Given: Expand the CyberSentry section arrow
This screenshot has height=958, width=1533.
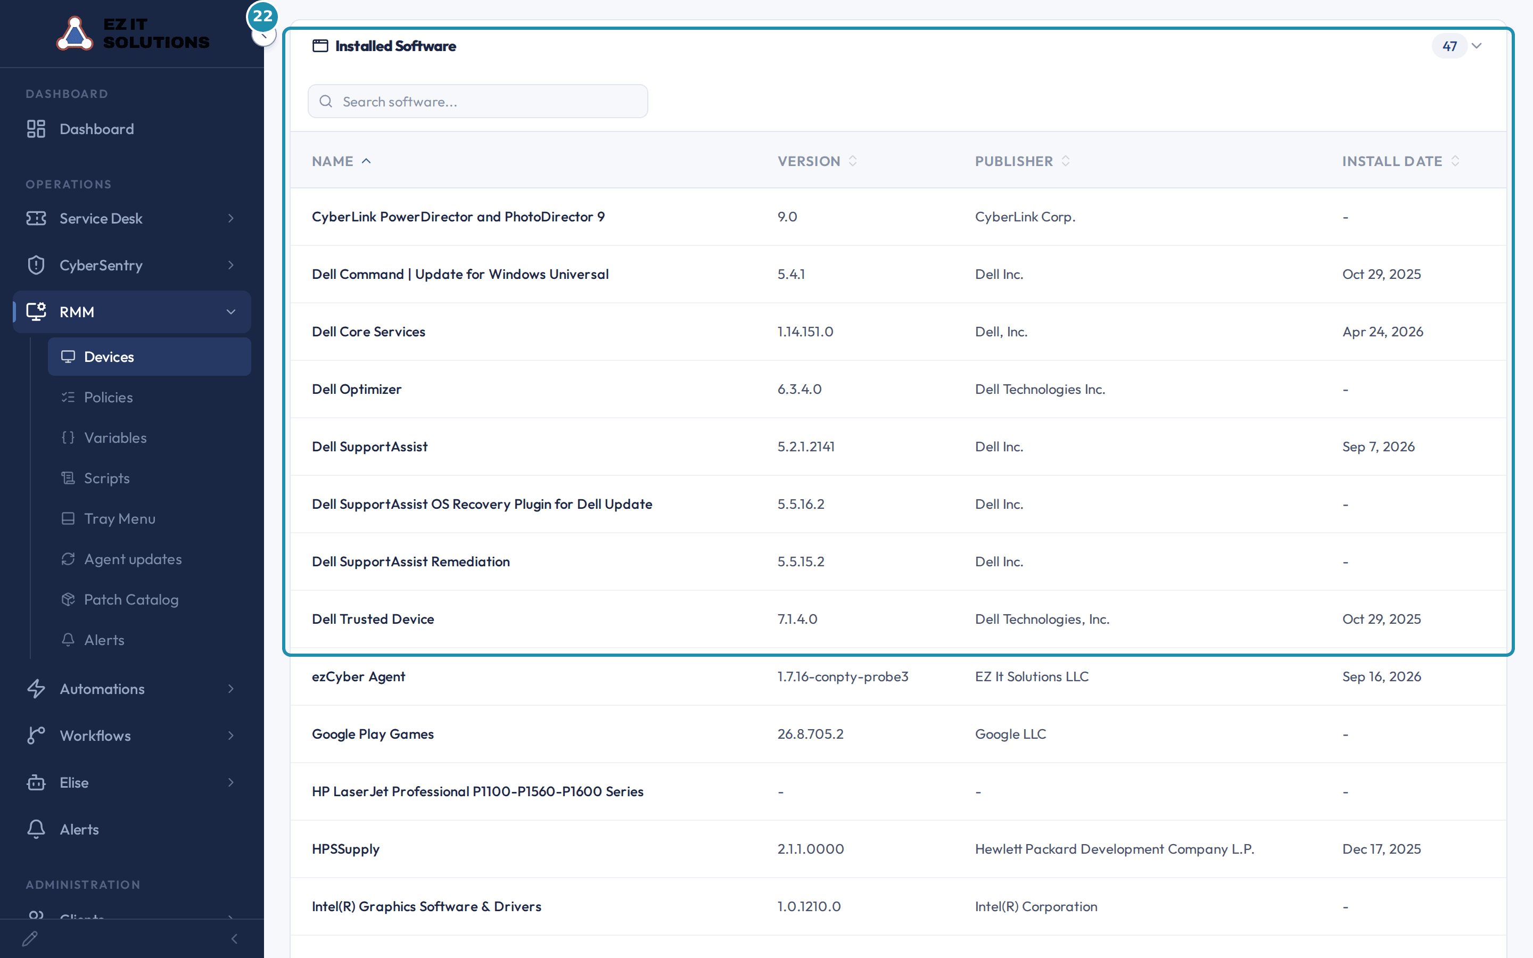Looking at the screenshot, I should click(x=231, y=266).
